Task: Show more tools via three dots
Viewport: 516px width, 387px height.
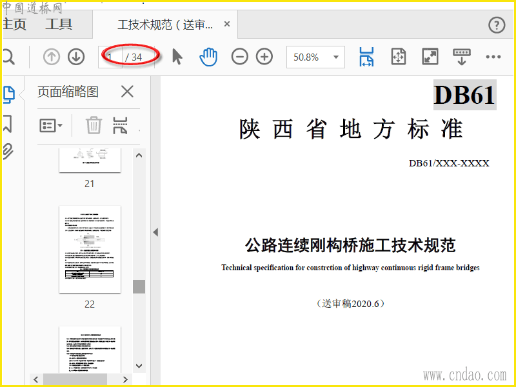Action: tap(493, 57)
